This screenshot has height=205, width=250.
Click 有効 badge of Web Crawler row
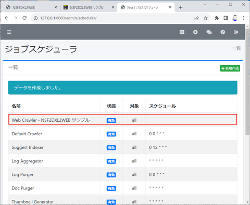click(111, 120)
